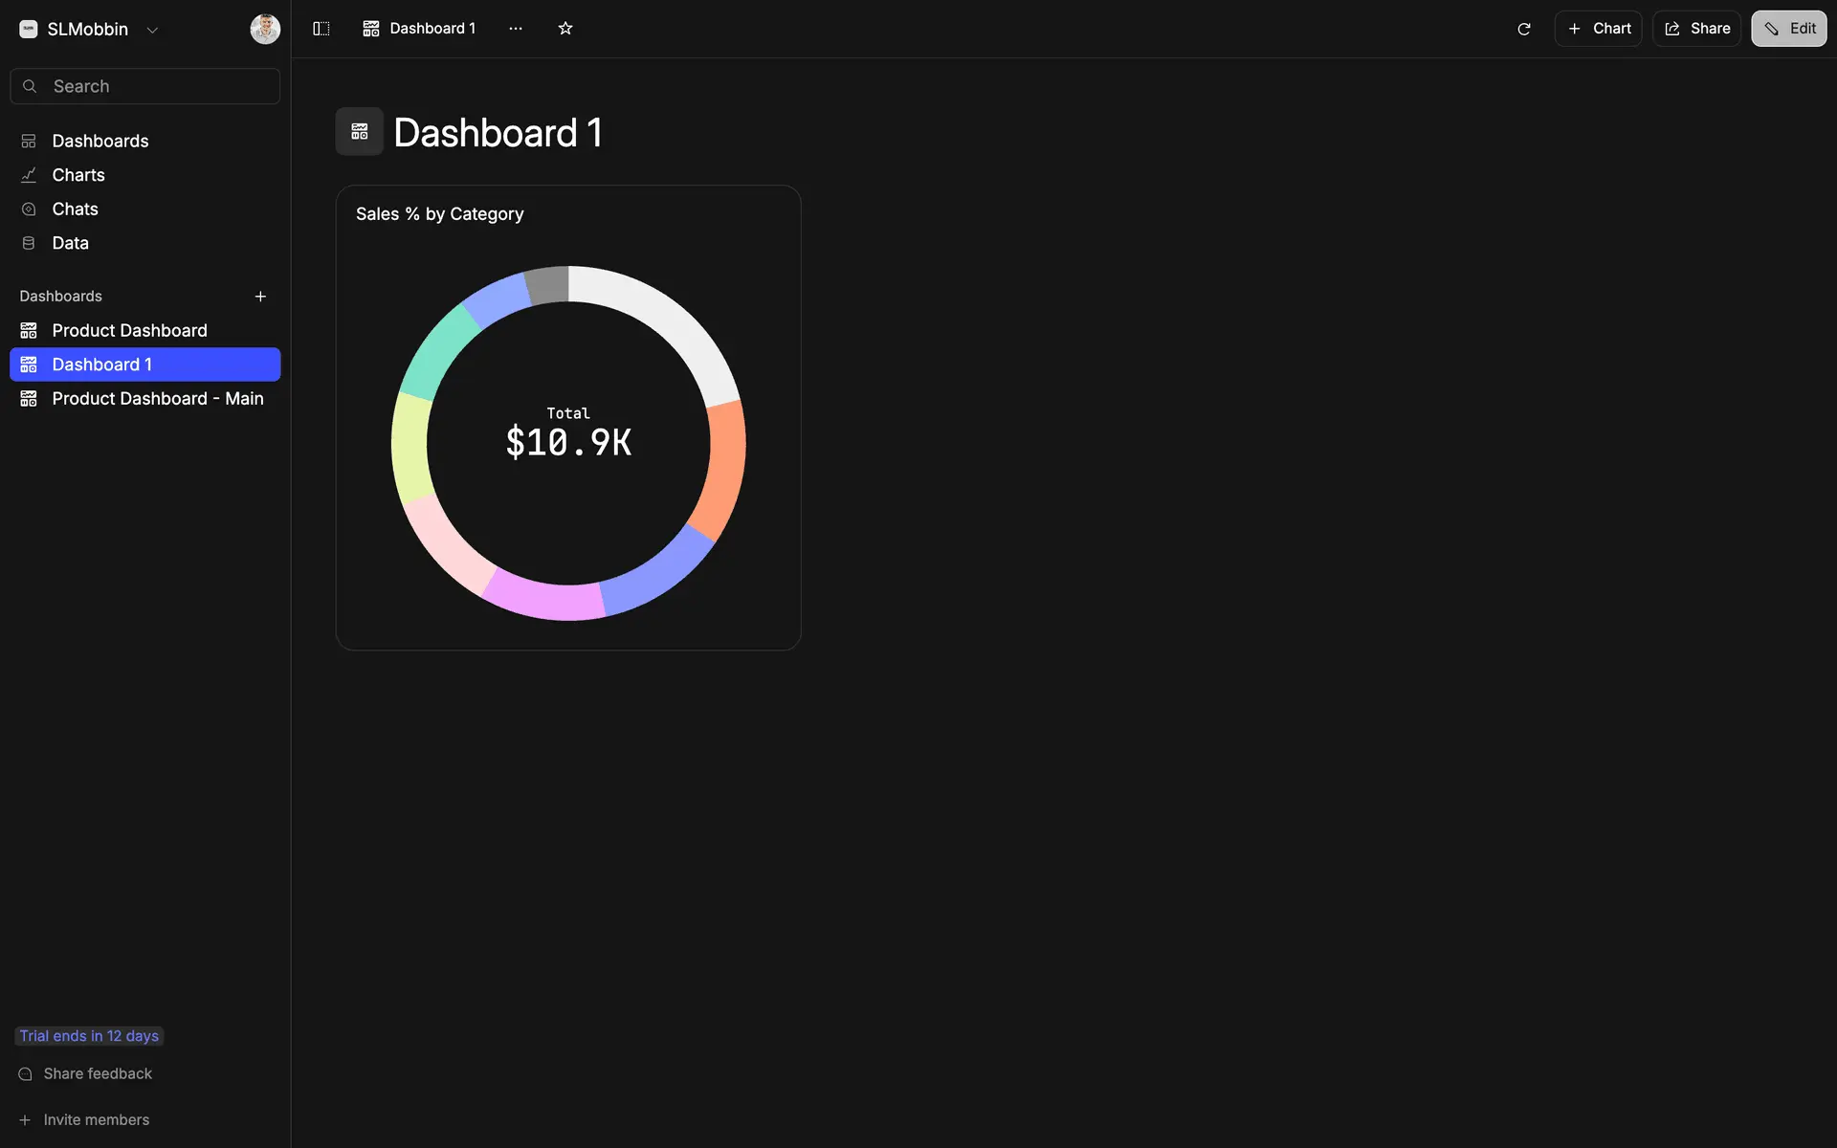Screen dimensions: 1837x1148
Task: Star Dashboard 1 as favorite
Action: (565, 29)
